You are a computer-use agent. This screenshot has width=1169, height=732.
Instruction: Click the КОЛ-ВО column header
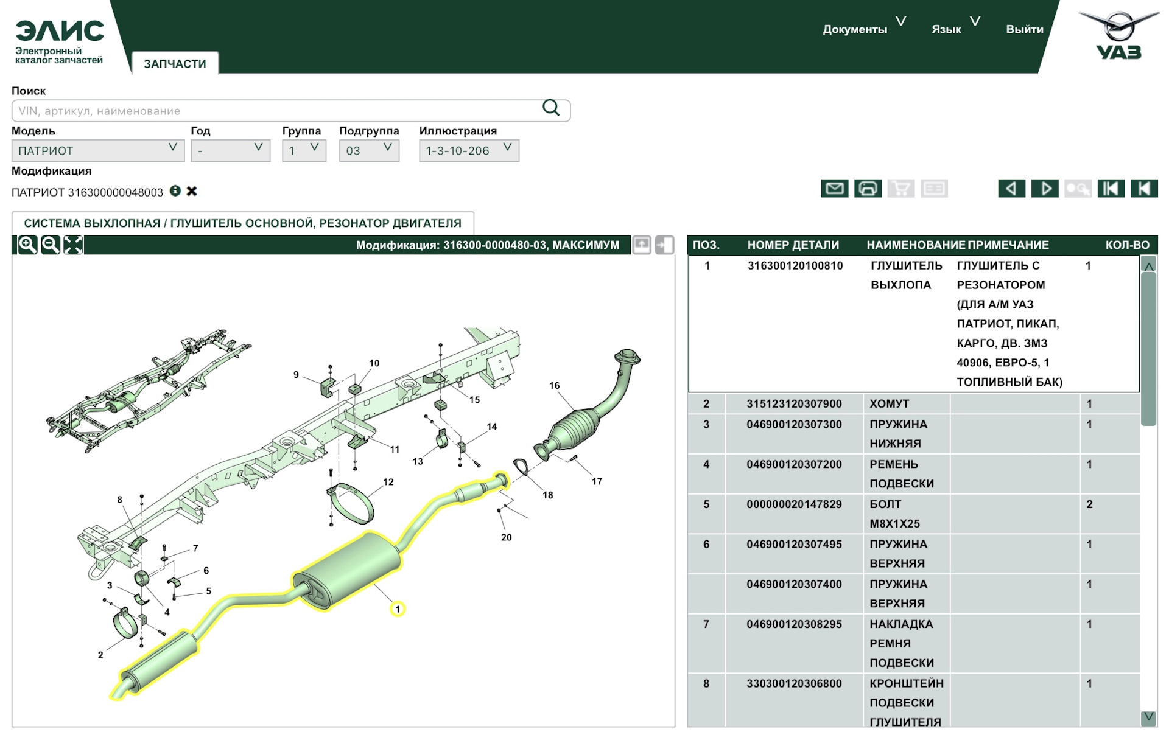pyautogui.click(x=1127, y=245)
